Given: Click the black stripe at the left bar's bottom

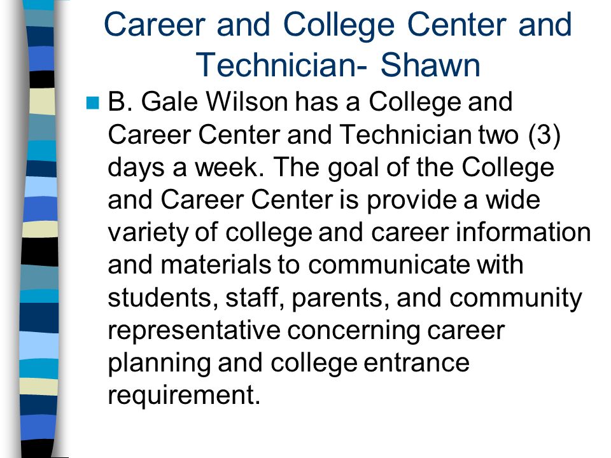Looking at the screenshot, I should pyautogui.click(x=38, y=448).
